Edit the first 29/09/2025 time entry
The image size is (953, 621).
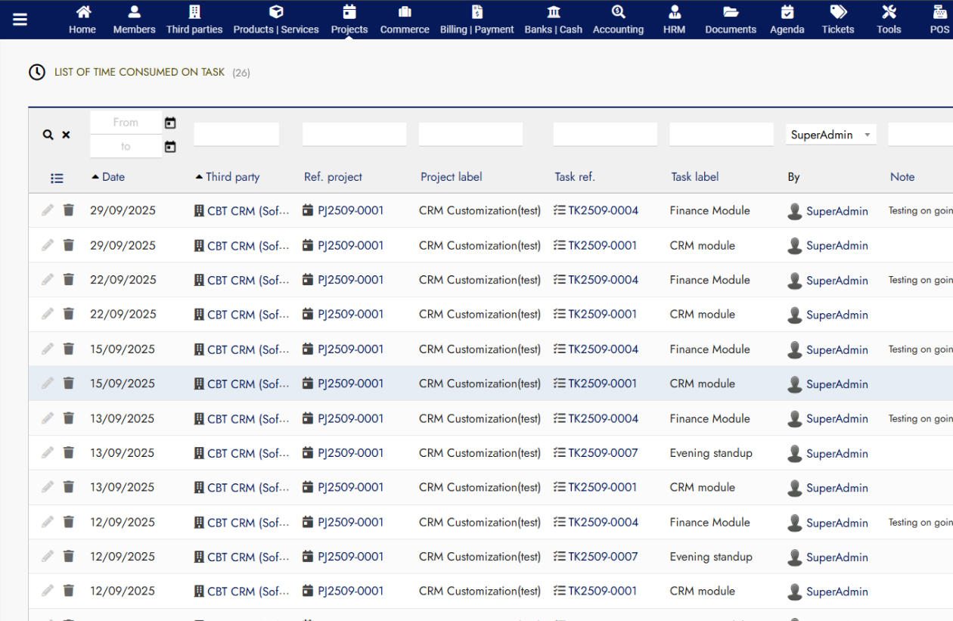[48, 210]
